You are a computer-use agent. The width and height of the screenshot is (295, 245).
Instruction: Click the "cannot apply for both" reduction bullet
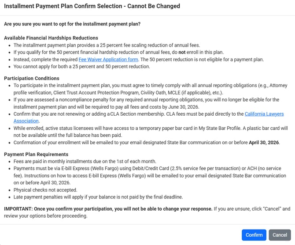pyautogui.click(x=81, y=66)
